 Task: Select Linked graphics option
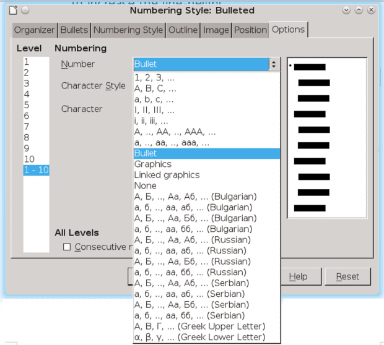[207, 175]
